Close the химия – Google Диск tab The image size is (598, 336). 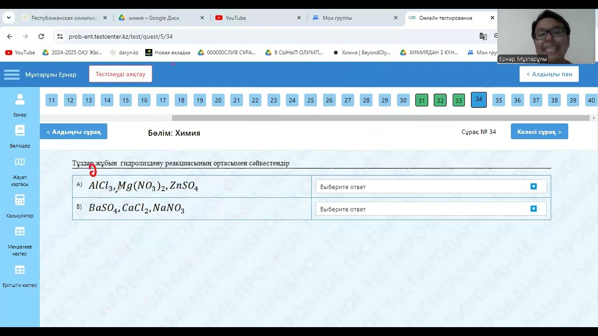[x=202, y=18]
